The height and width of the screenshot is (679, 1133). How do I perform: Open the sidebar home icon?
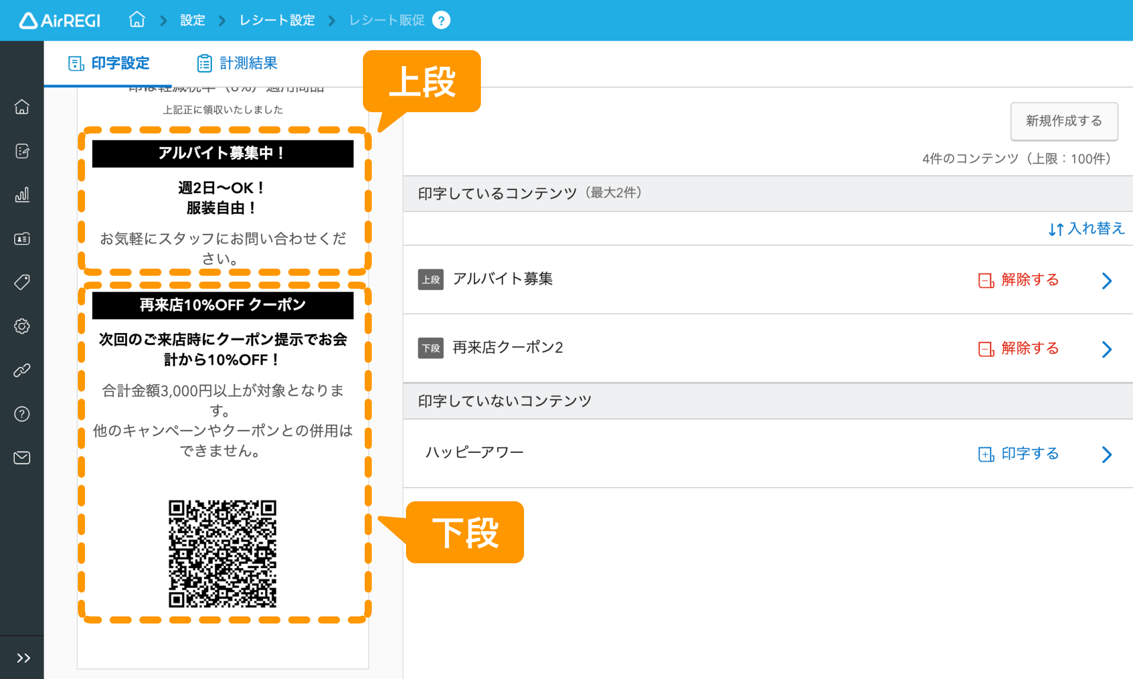(22, 107)
